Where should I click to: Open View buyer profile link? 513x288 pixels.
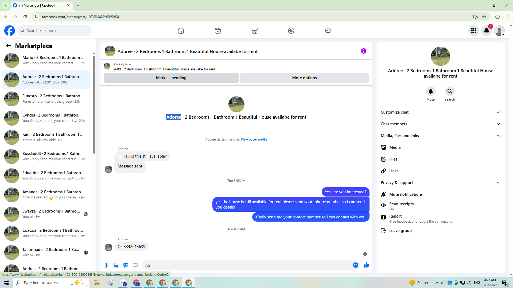coord(254,139)
